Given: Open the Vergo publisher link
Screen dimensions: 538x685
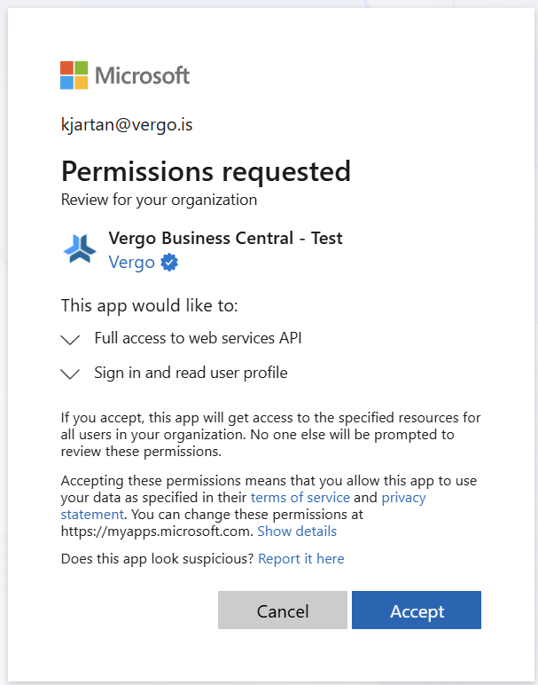Looking at the screenshot, I should [x=131, y=262].
